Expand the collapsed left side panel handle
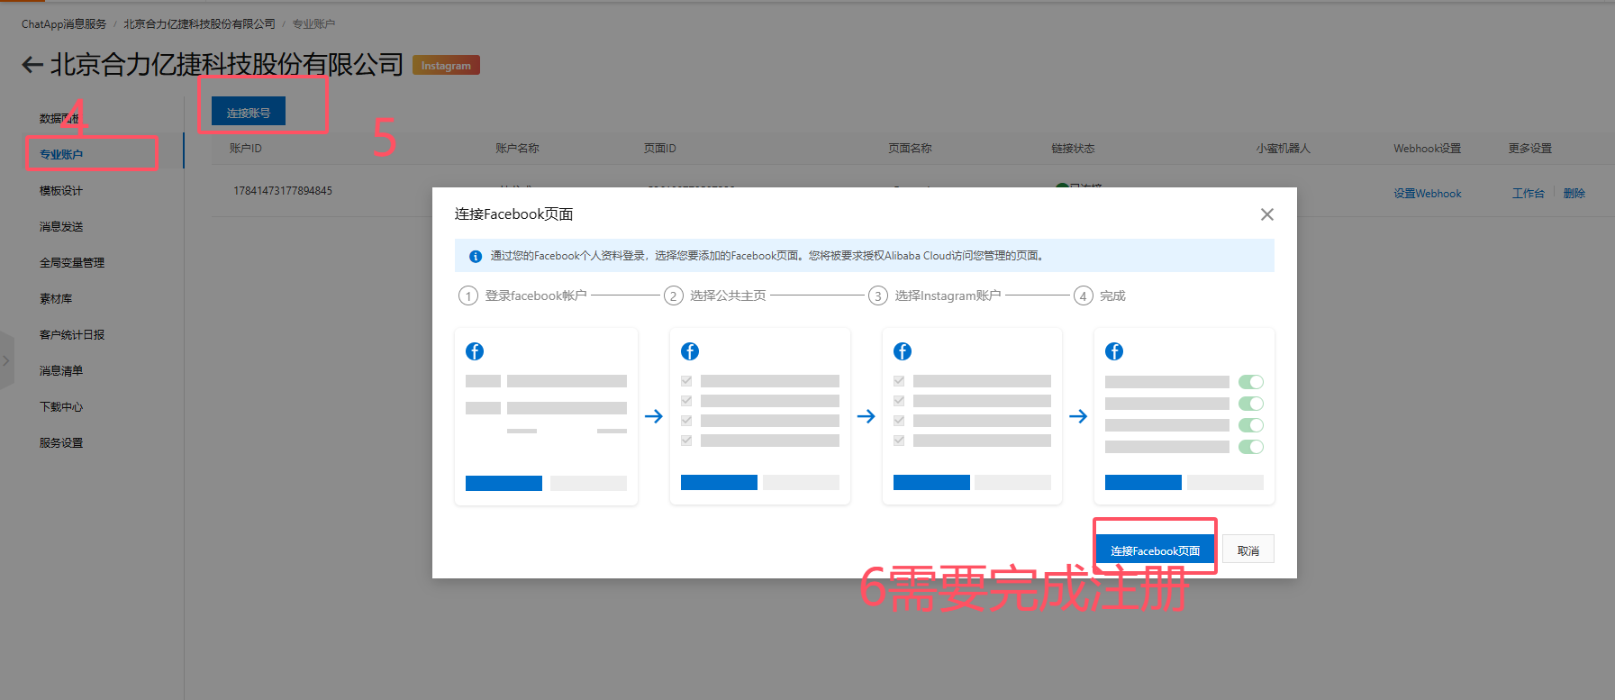The image size is (1615, 700). (6, 360)
